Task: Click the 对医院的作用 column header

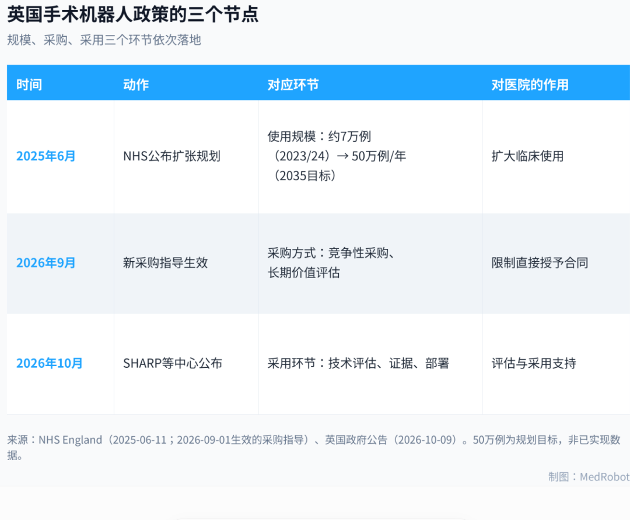Action: pos(530,85)
